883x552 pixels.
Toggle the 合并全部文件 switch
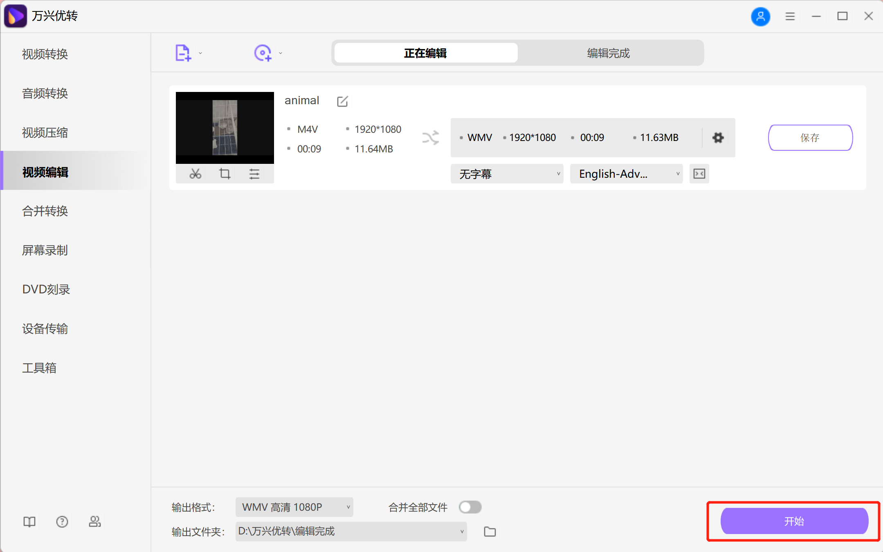point(470,507)
